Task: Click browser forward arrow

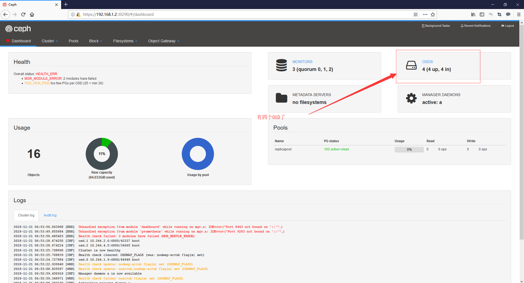Action: 14,14
